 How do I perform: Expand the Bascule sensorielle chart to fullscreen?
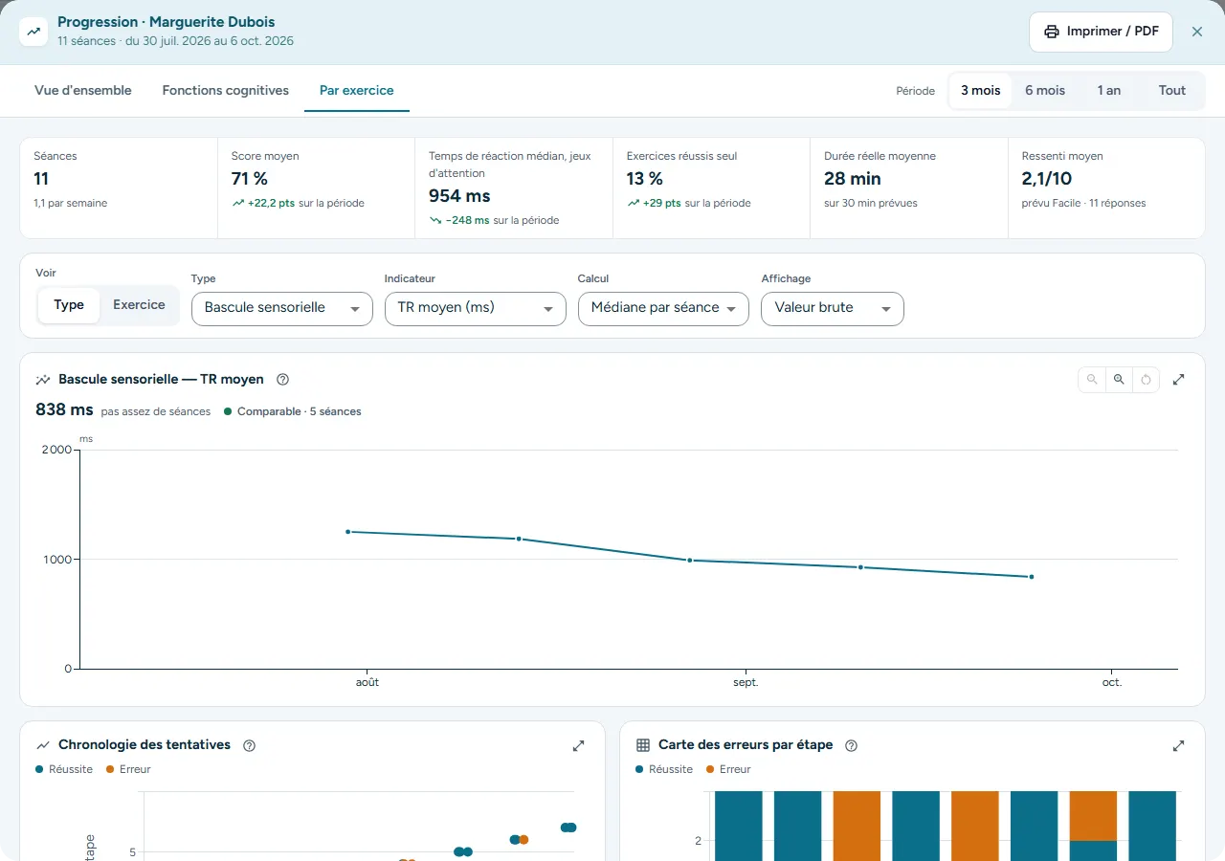tap(1179, 380)
